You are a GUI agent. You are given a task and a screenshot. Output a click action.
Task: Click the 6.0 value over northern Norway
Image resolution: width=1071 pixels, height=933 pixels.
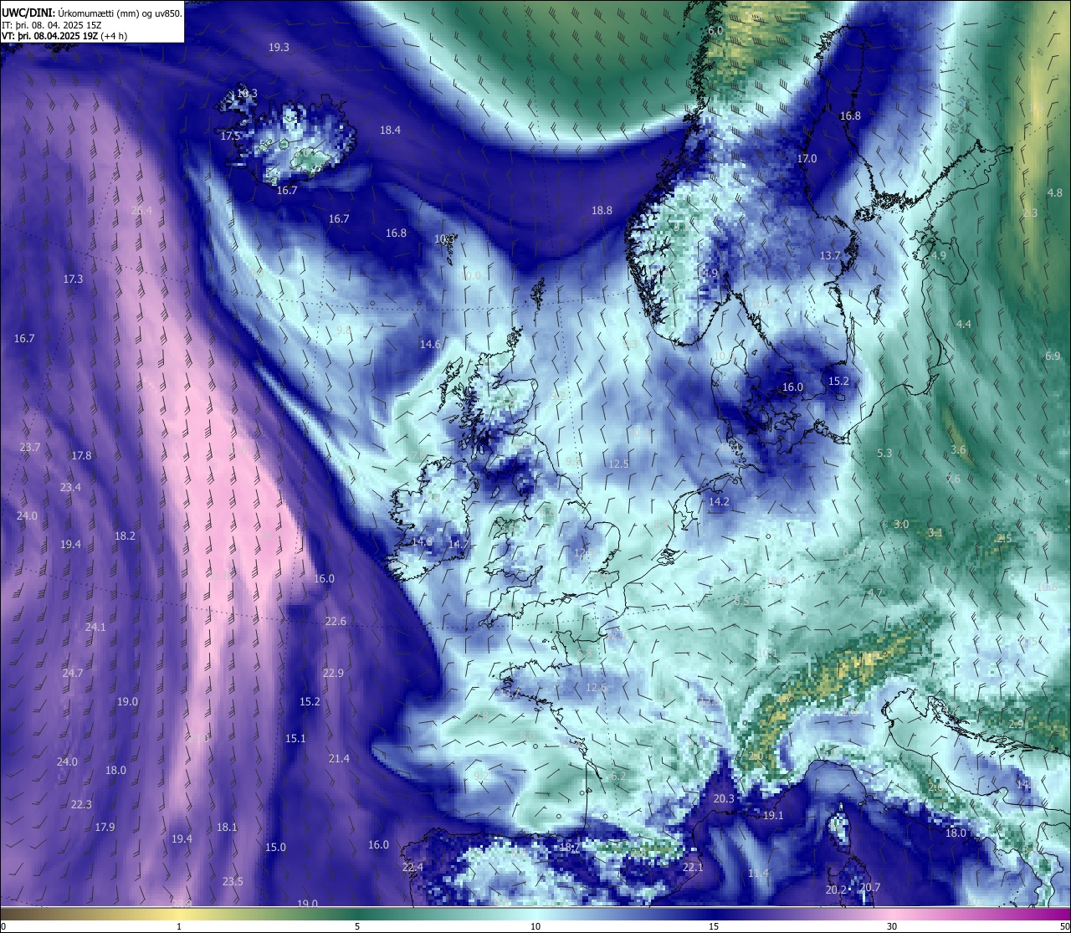(715, 31)
